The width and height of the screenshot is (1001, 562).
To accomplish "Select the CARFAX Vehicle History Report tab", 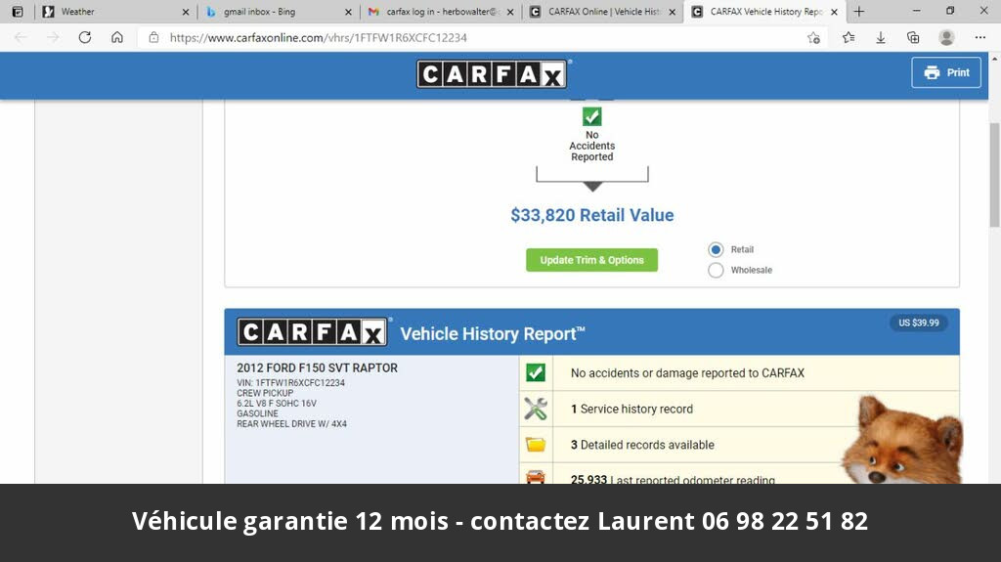I will [x=764, y=12].
